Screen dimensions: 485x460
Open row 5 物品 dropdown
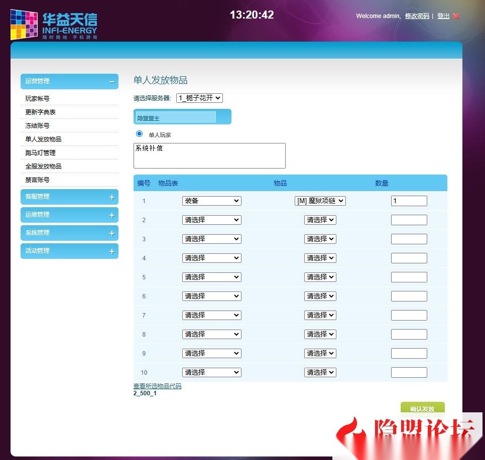(x=320, y=277)
